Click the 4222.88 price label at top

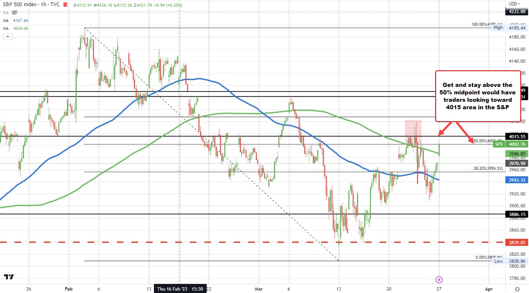[x=516, y=12]
